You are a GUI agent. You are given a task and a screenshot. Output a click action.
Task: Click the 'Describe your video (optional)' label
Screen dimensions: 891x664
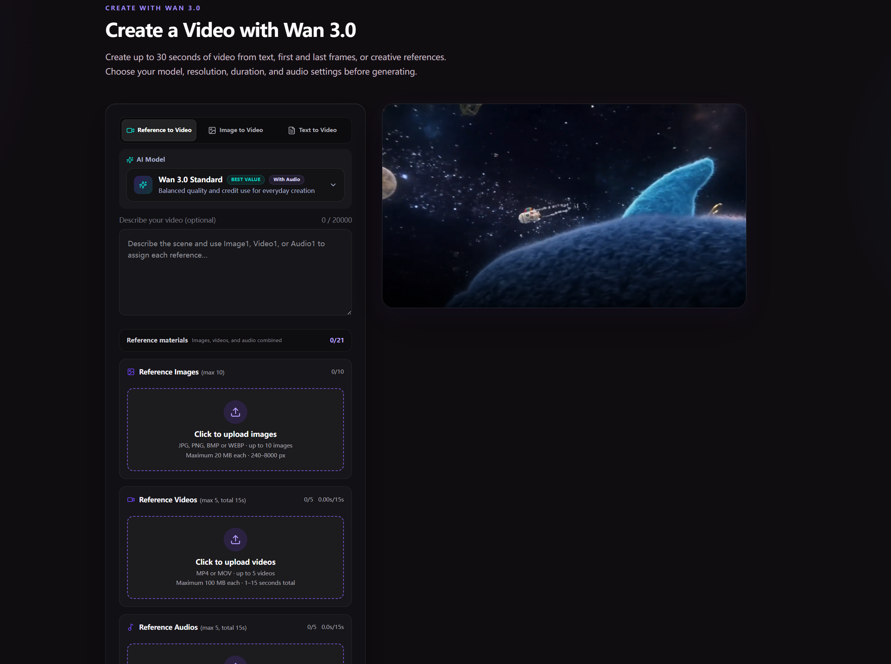coord(168,220)
